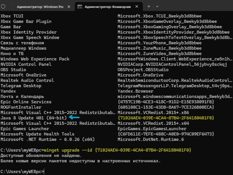
Task: Click the 'Game Bar' row name
Action: tap(11, 27)
